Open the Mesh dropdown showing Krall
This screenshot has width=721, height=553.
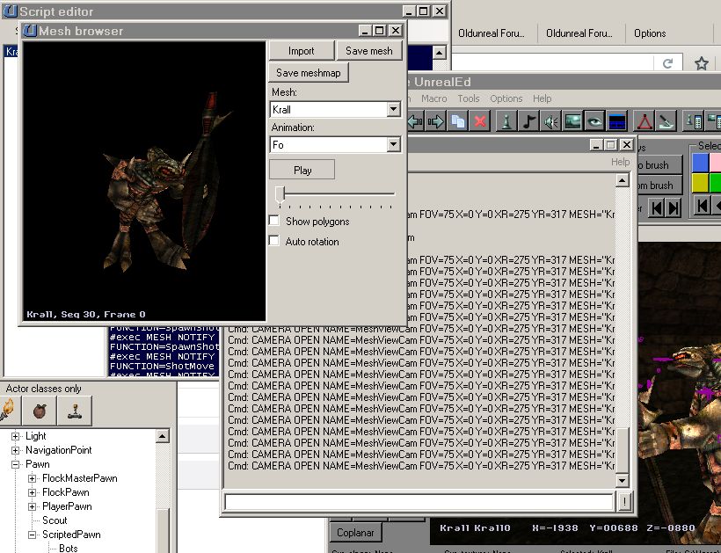coord(393,109)
